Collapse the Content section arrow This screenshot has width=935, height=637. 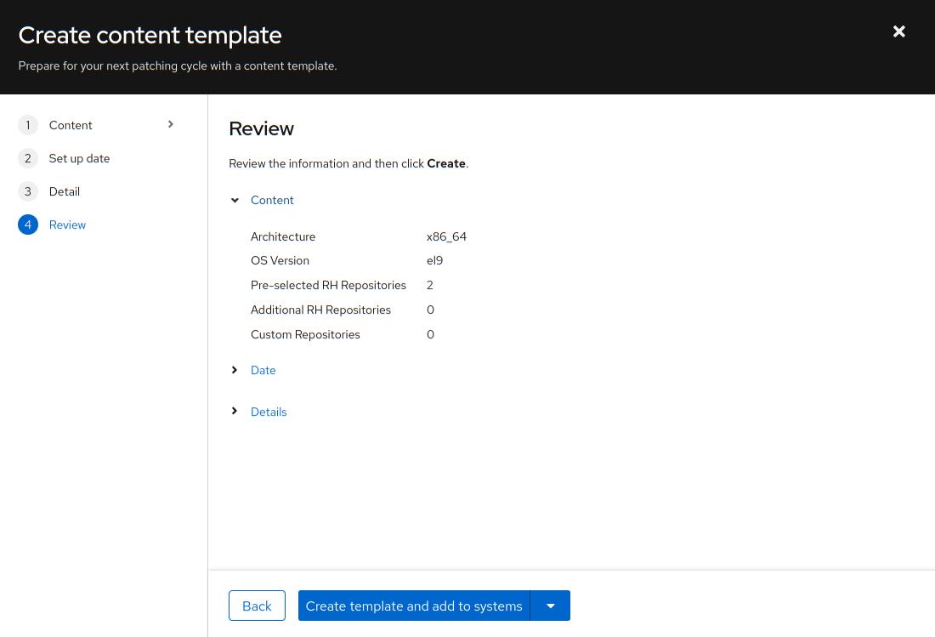coord(235,201)
